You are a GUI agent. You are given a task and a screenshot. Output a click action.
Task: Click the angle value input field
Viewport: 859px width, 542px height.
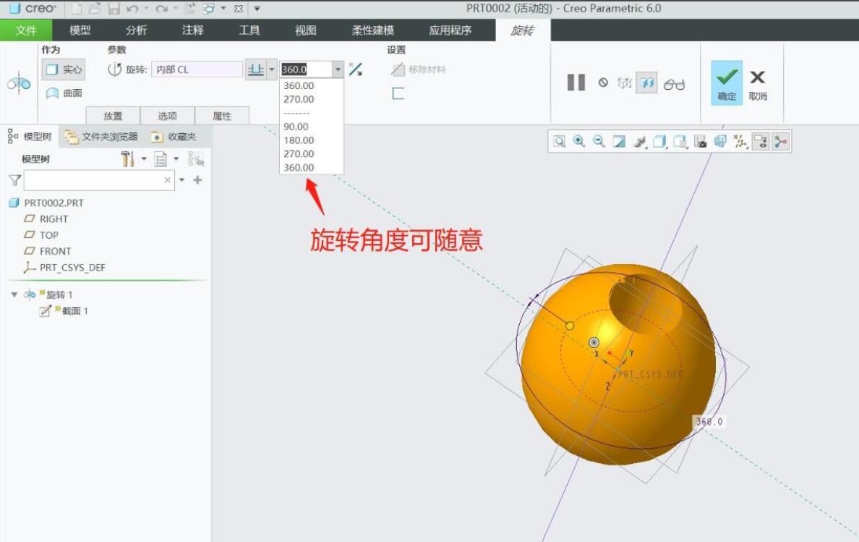coord(307,69)
